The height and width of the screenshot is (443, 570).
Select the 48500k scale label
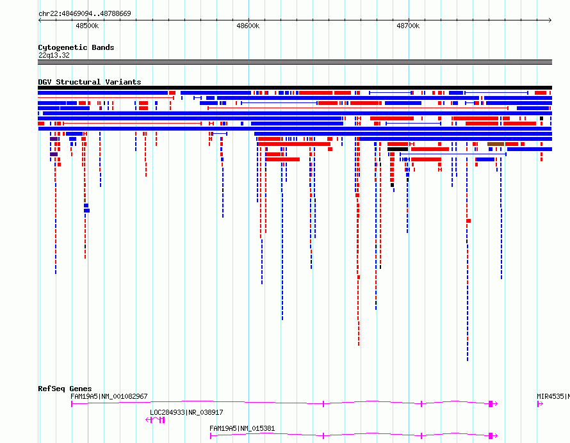coord(87,26)
